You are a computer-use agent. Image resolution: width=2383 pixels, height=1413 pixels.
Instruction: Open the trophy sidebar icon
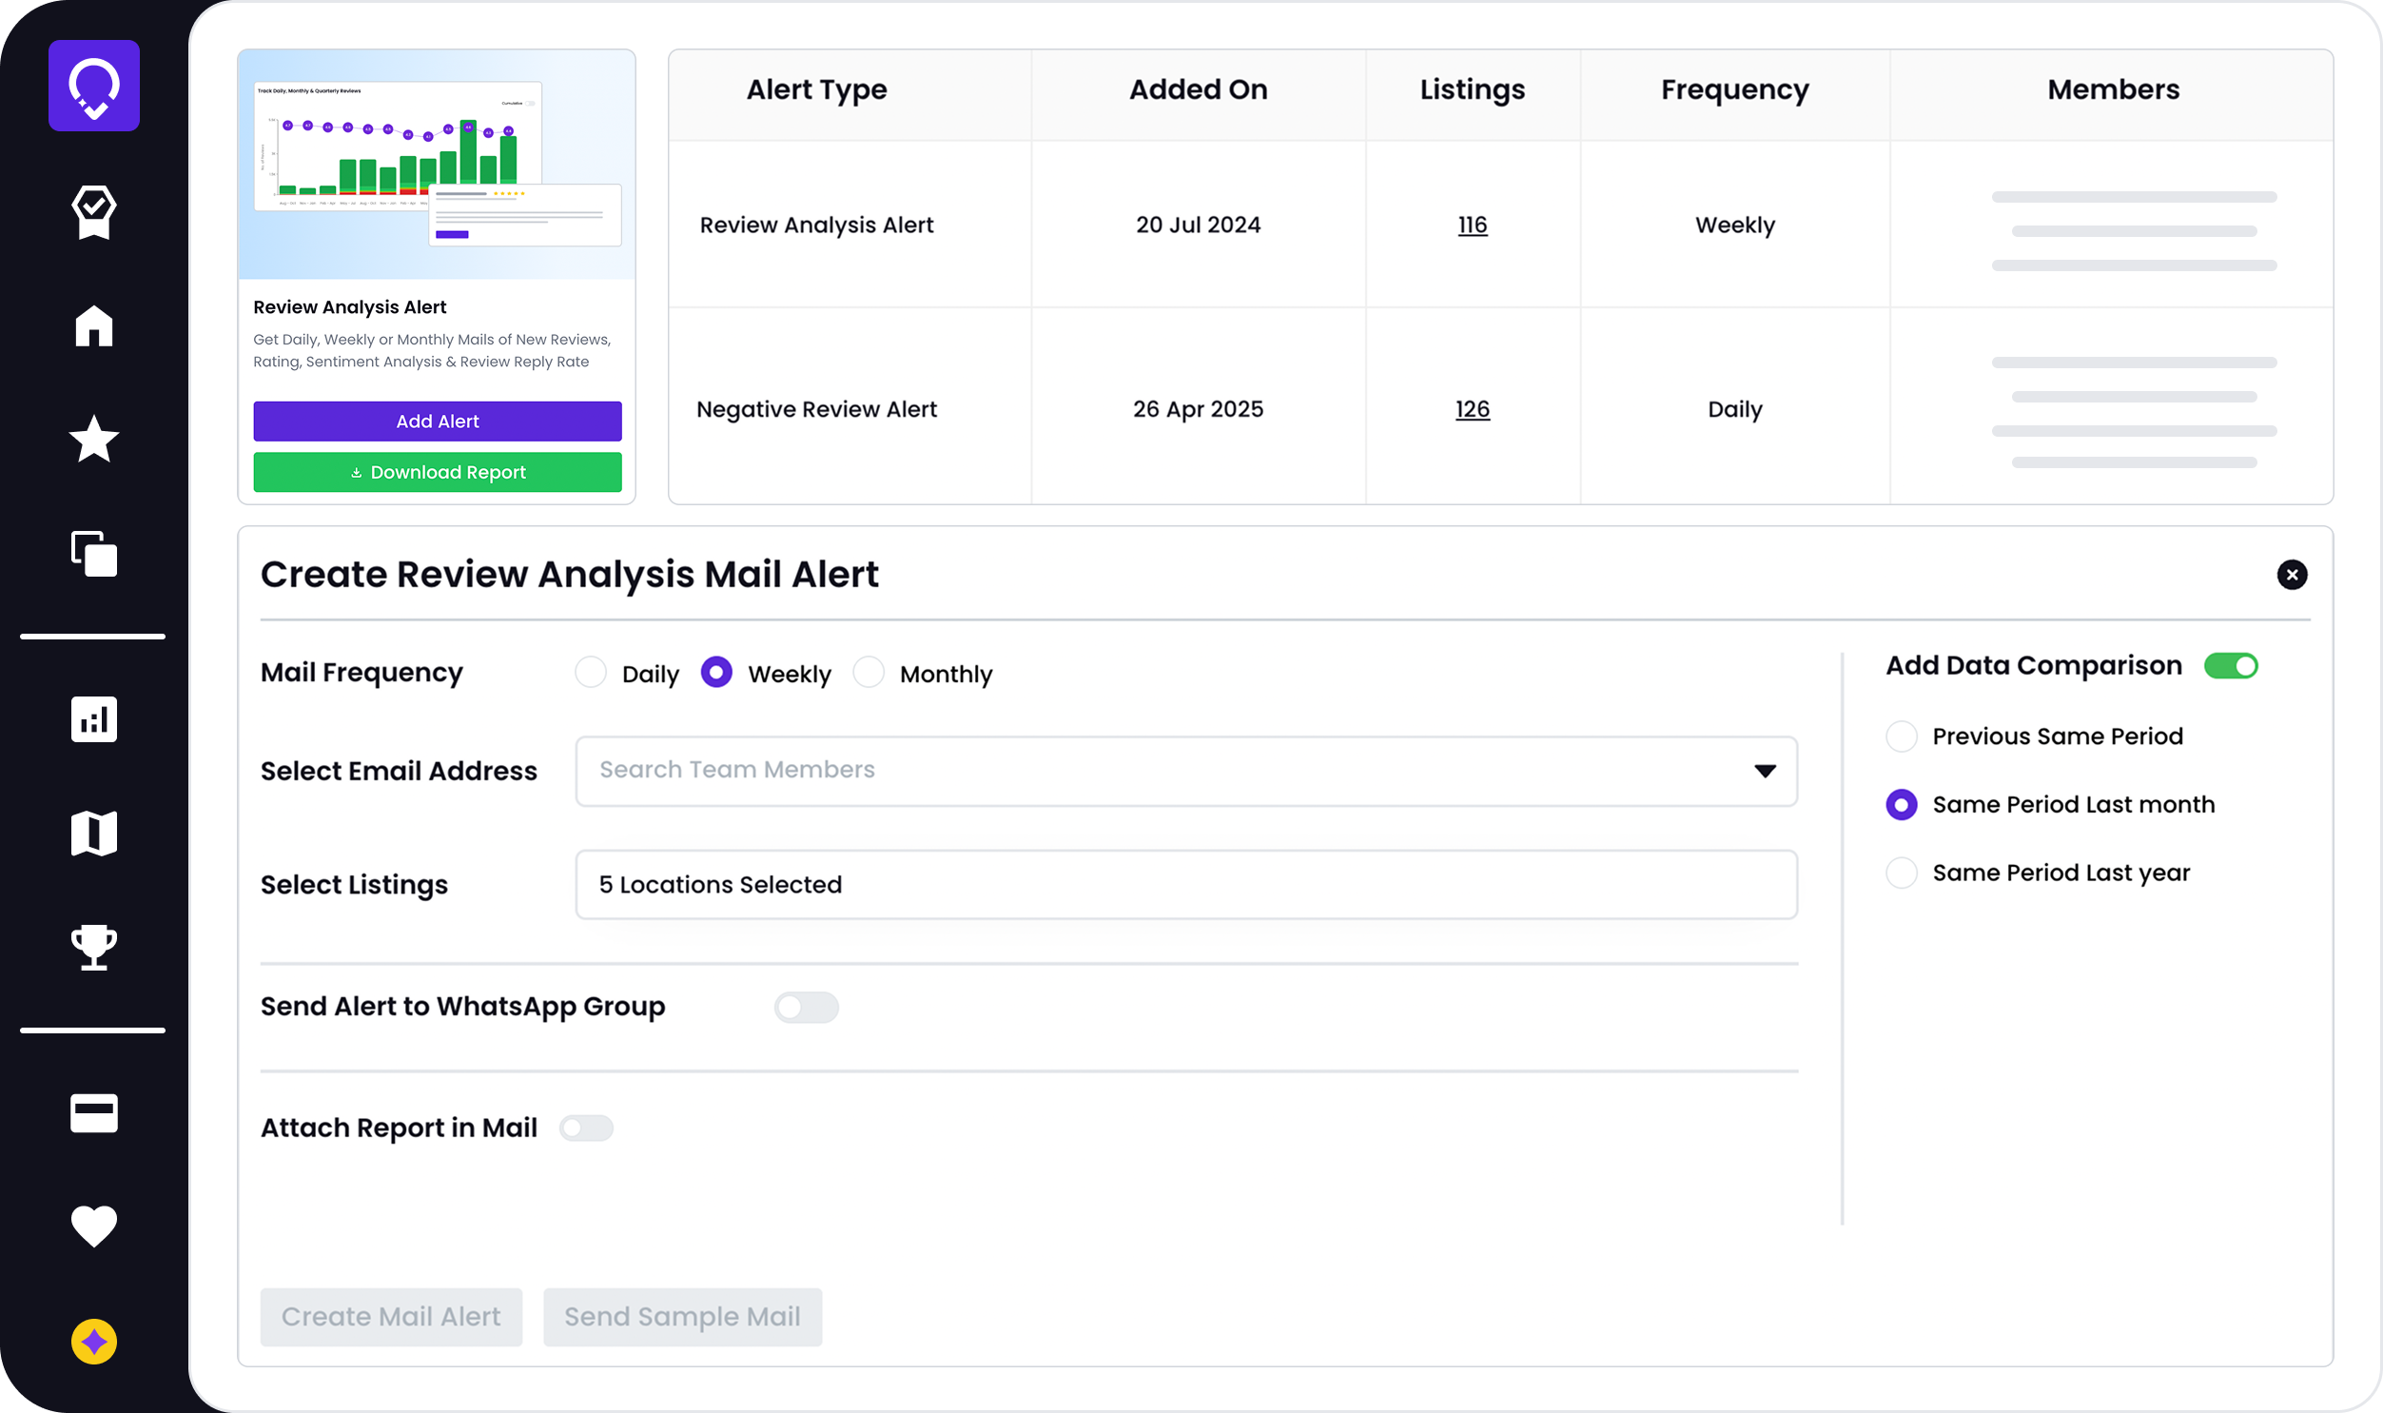[x=93, y=947]
